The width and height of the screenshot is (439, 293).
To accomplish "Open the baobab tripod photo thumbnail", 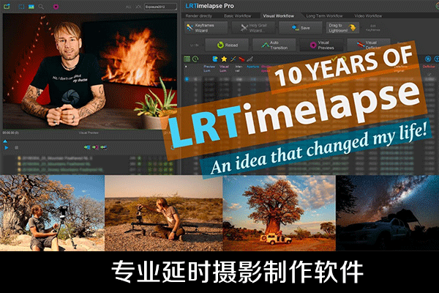I will pyautogui.click(x=52, y=213).
